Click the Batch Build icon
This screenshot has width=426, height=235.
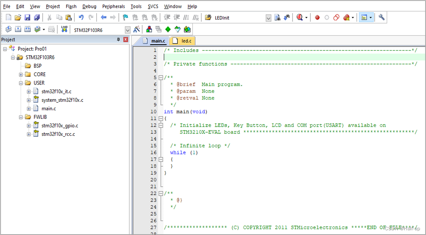pos(38,29)
